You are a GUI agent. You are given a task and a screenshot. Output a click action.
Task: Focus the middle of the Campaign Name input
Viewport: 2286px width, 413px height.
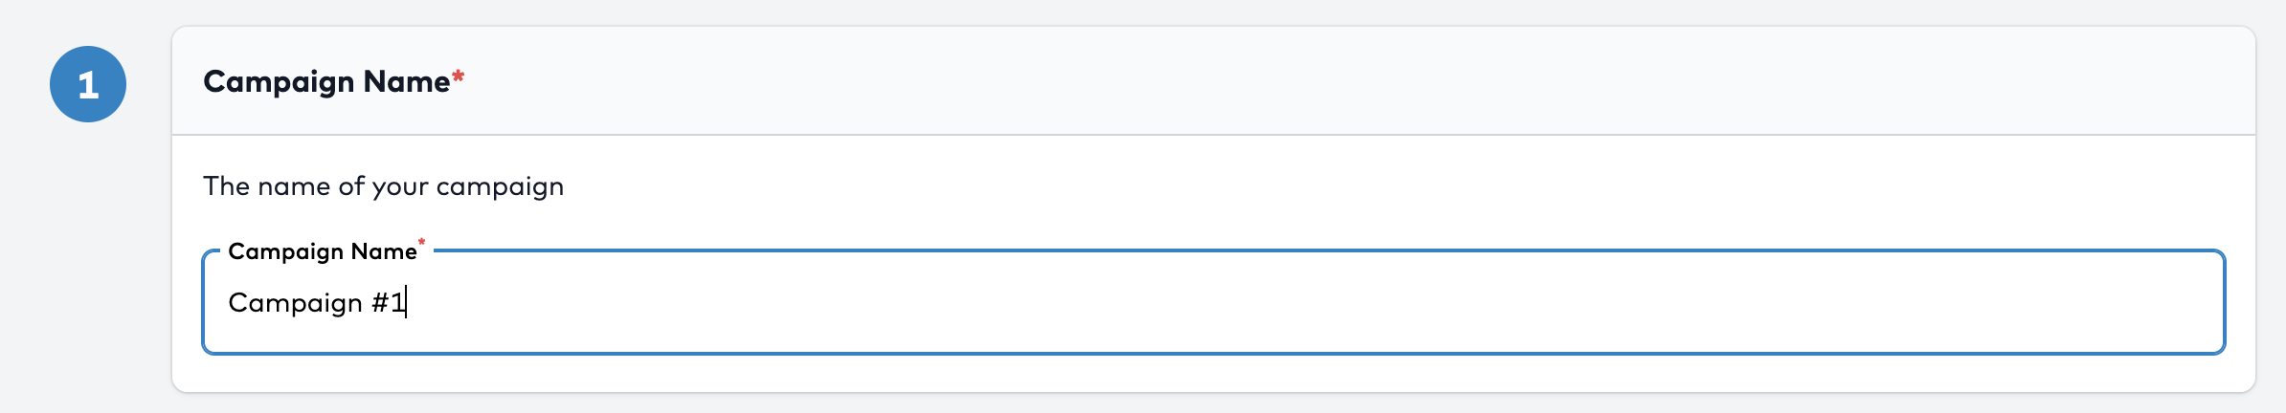click(x=1214, y=303)
